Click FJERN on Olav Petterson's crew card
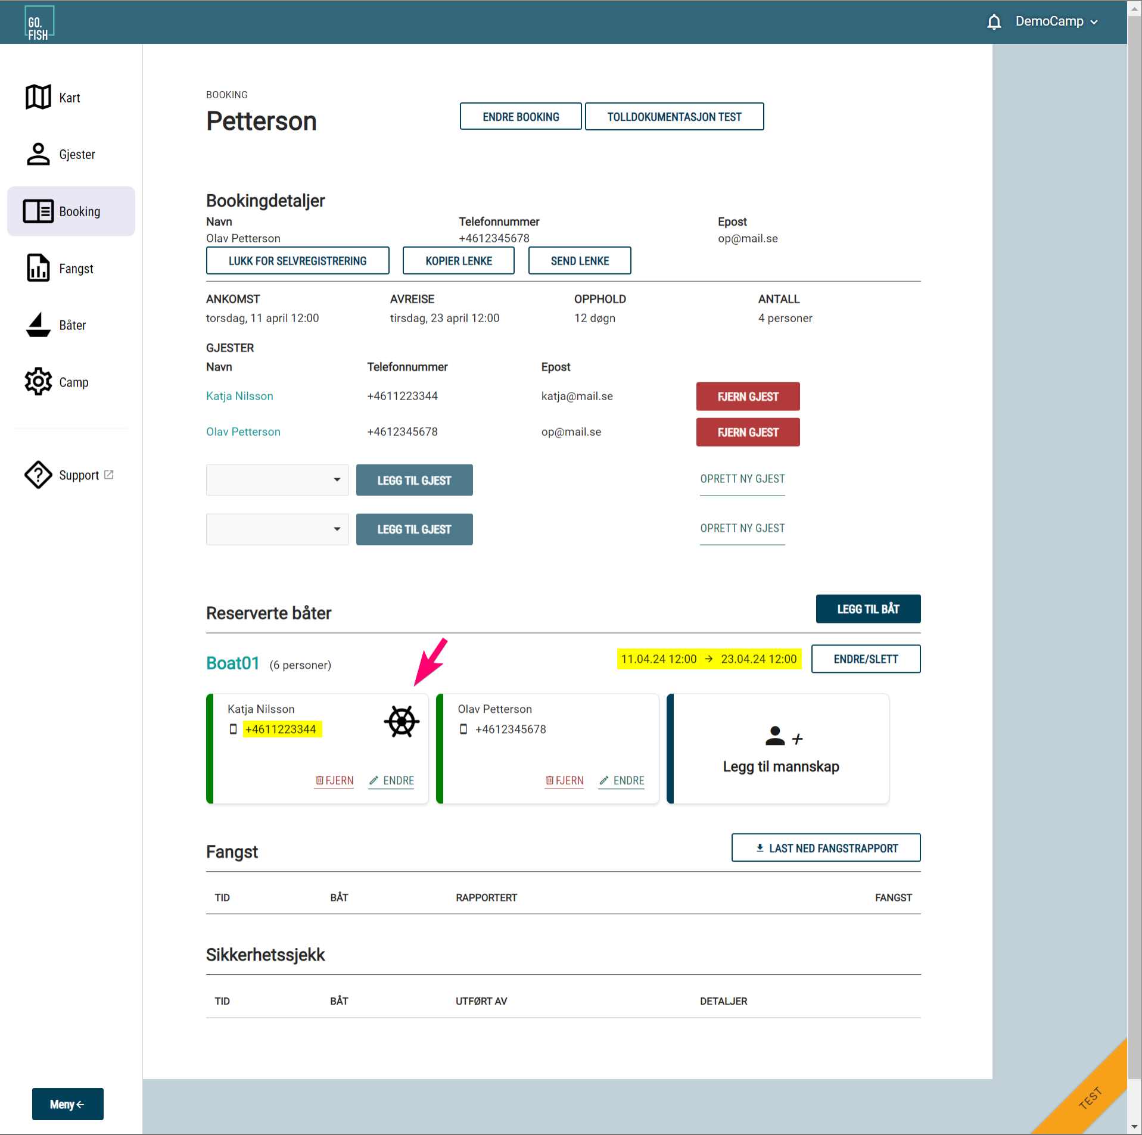 [564, 781]
